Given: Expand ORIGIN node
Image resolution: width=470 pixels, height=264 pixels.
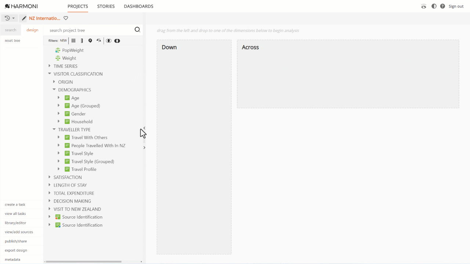Looking at the screenshot, I should pos(54,82).
